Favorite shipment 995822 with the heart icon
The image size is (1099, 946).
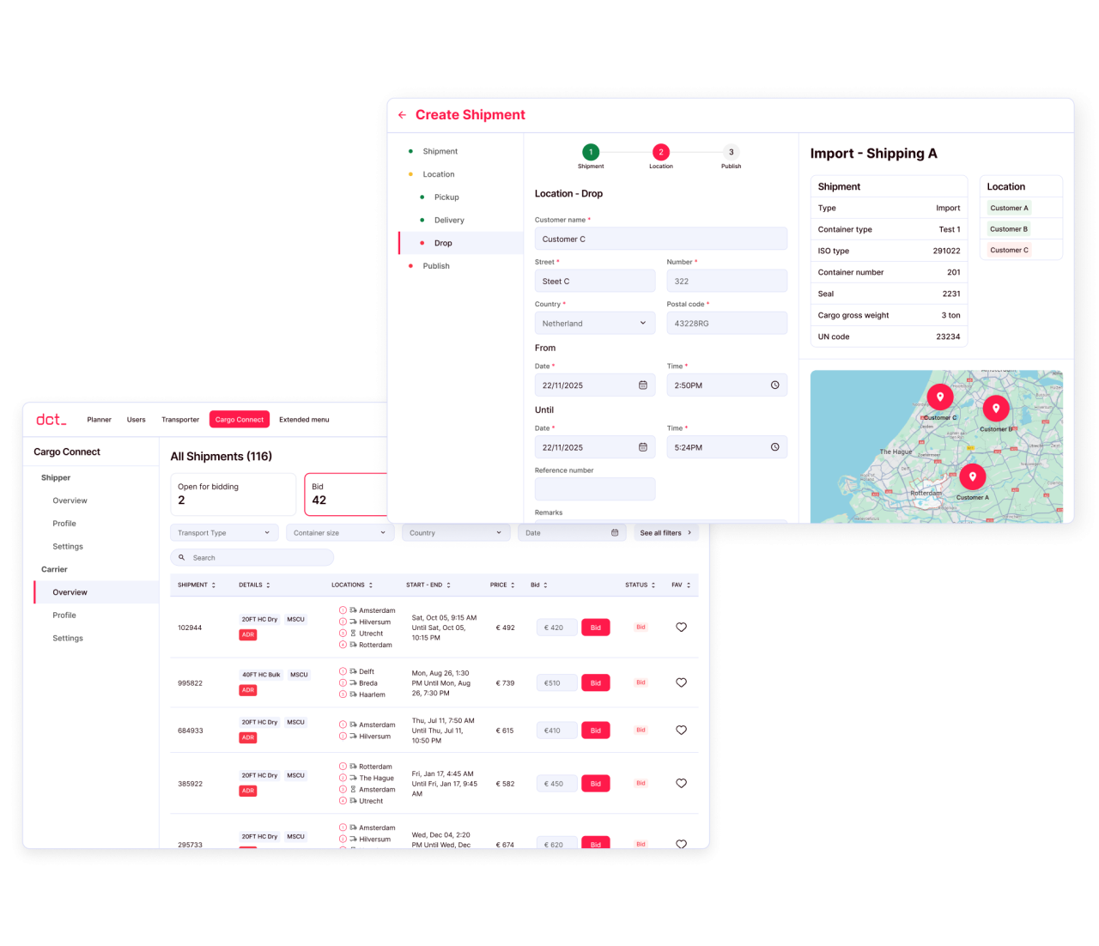[x=681, y=683]
